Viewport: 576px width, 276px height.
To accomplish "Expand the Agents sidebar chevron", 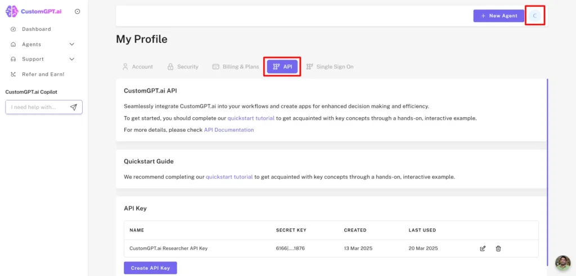I will click(x=71, y=44).
